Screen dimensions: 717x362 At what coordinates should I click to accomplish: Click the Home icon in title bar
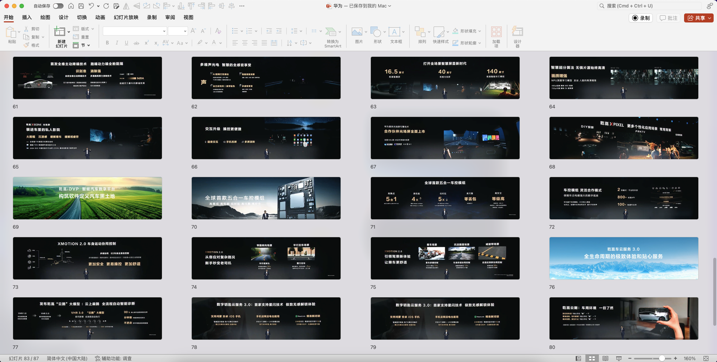click(x=71, y=6)
